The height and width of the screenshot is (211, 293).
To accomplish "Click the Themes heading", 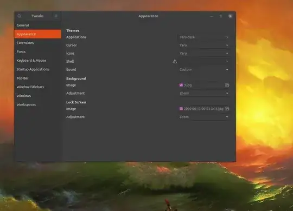I will click(73, 31).
